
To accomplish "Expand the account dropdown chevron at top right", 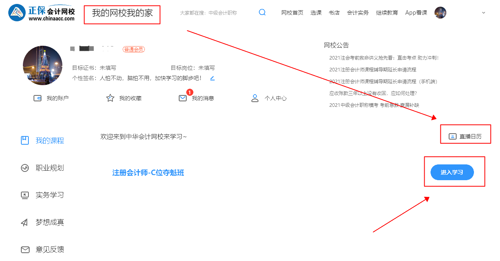I will [x=483, y=12].
